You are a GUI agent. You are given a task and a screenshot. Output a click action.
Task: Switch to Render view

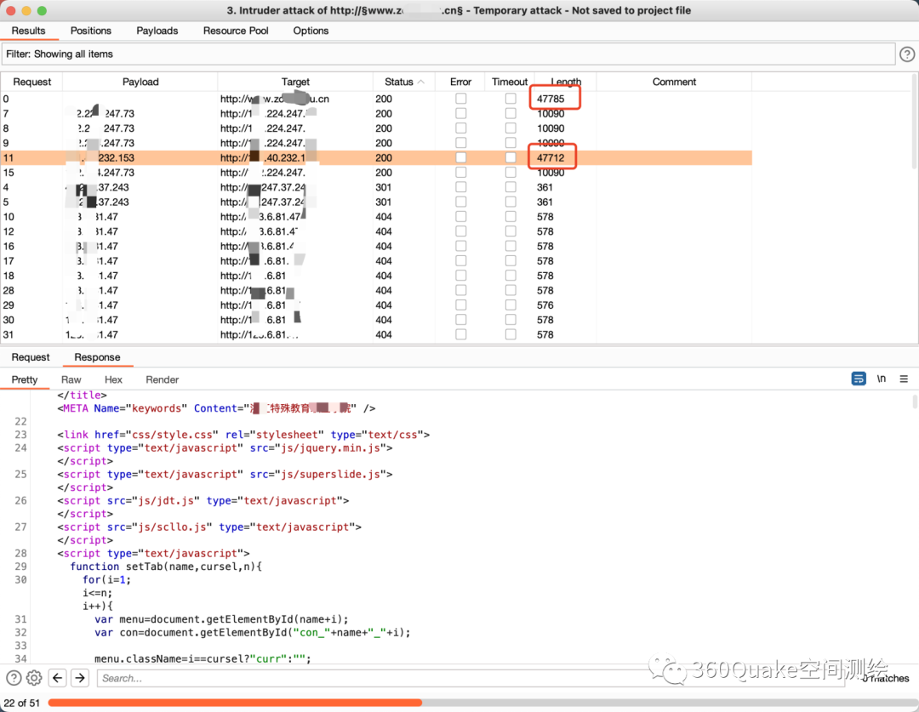coord(163,379)
